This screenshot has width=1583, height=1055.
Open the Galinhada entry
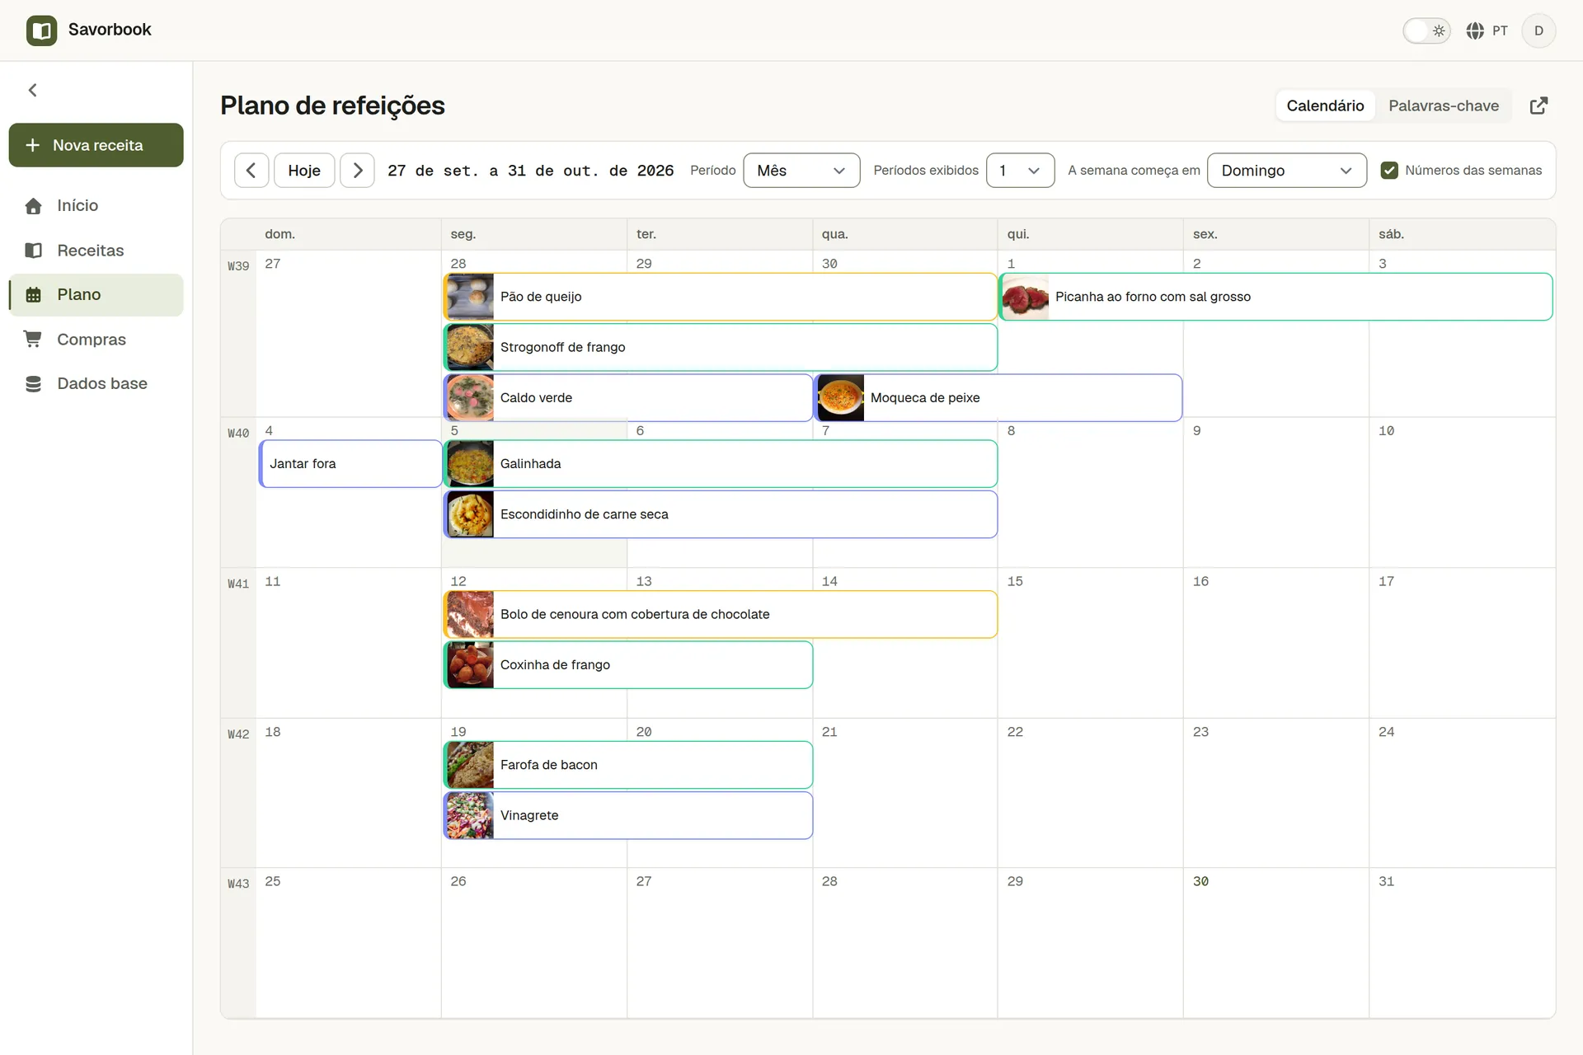720,463
